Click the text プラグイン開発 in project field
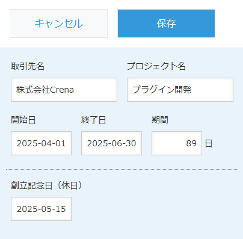243x239 pixels. (162, 90)
